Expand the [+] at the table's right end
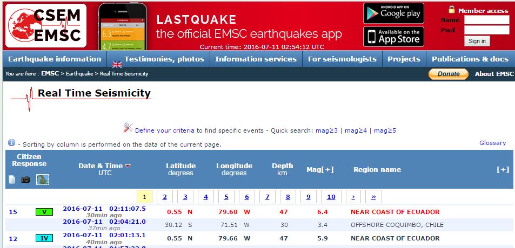Viewport: 515px width, 248px height. 503,169
